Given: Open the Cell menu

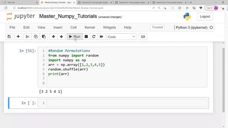Looking at the screenshot, I should coord(73,27).
